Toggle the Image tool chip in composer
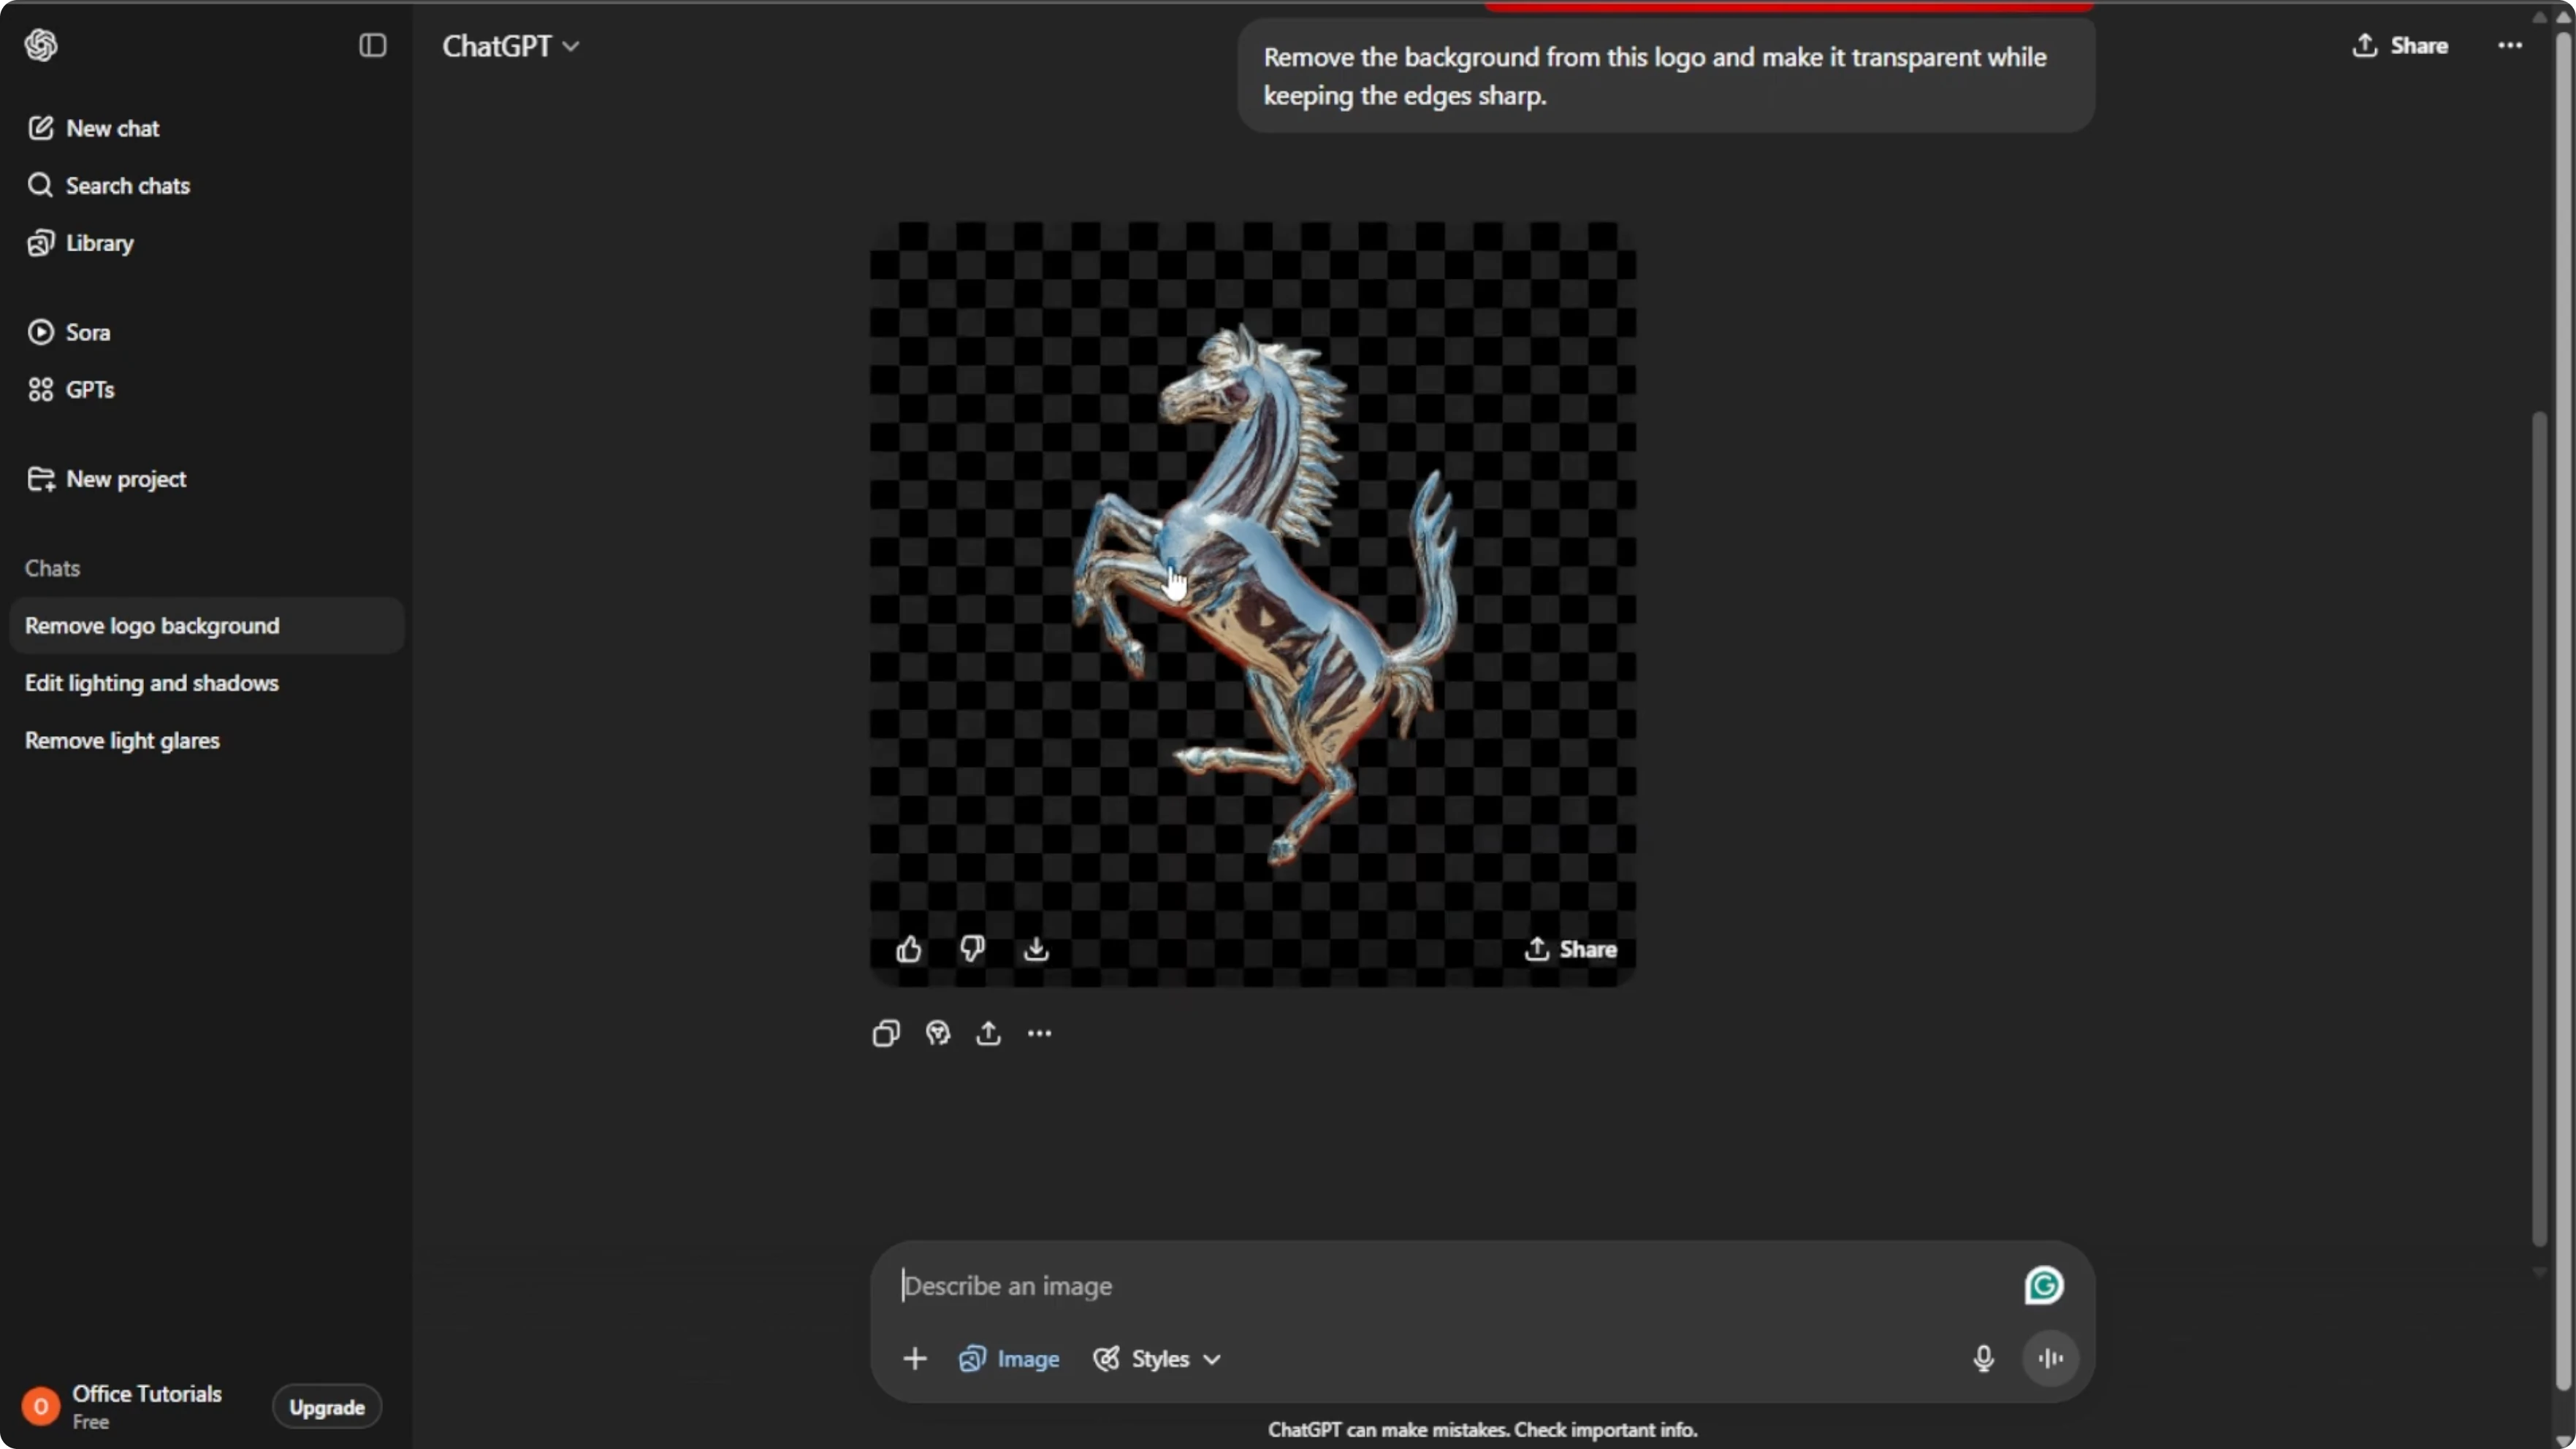The image size is (2576, 1449). click(x=1009, y=1359)
